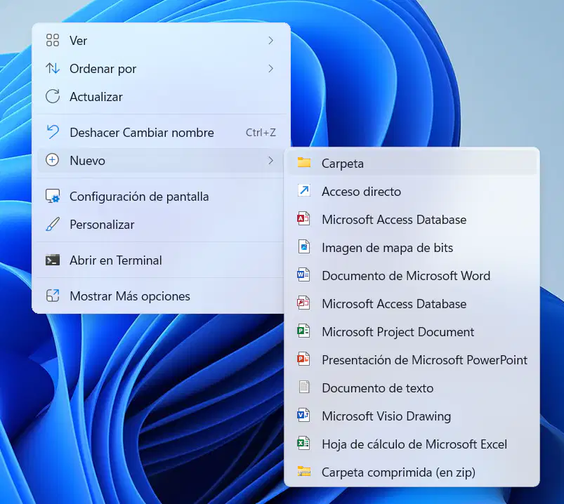The image size is (564, 504).
Task: Expand the Ordenar por submenu arrow
Action: [271, 69]
